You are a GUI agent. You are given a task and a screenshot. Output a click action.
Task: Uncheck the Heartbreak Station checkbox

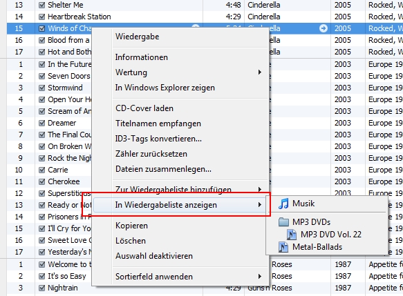point(41,17)
